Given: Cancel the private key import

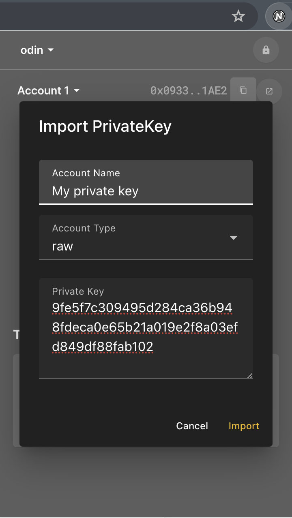Looking at the screenshot, I should (192, 426).
